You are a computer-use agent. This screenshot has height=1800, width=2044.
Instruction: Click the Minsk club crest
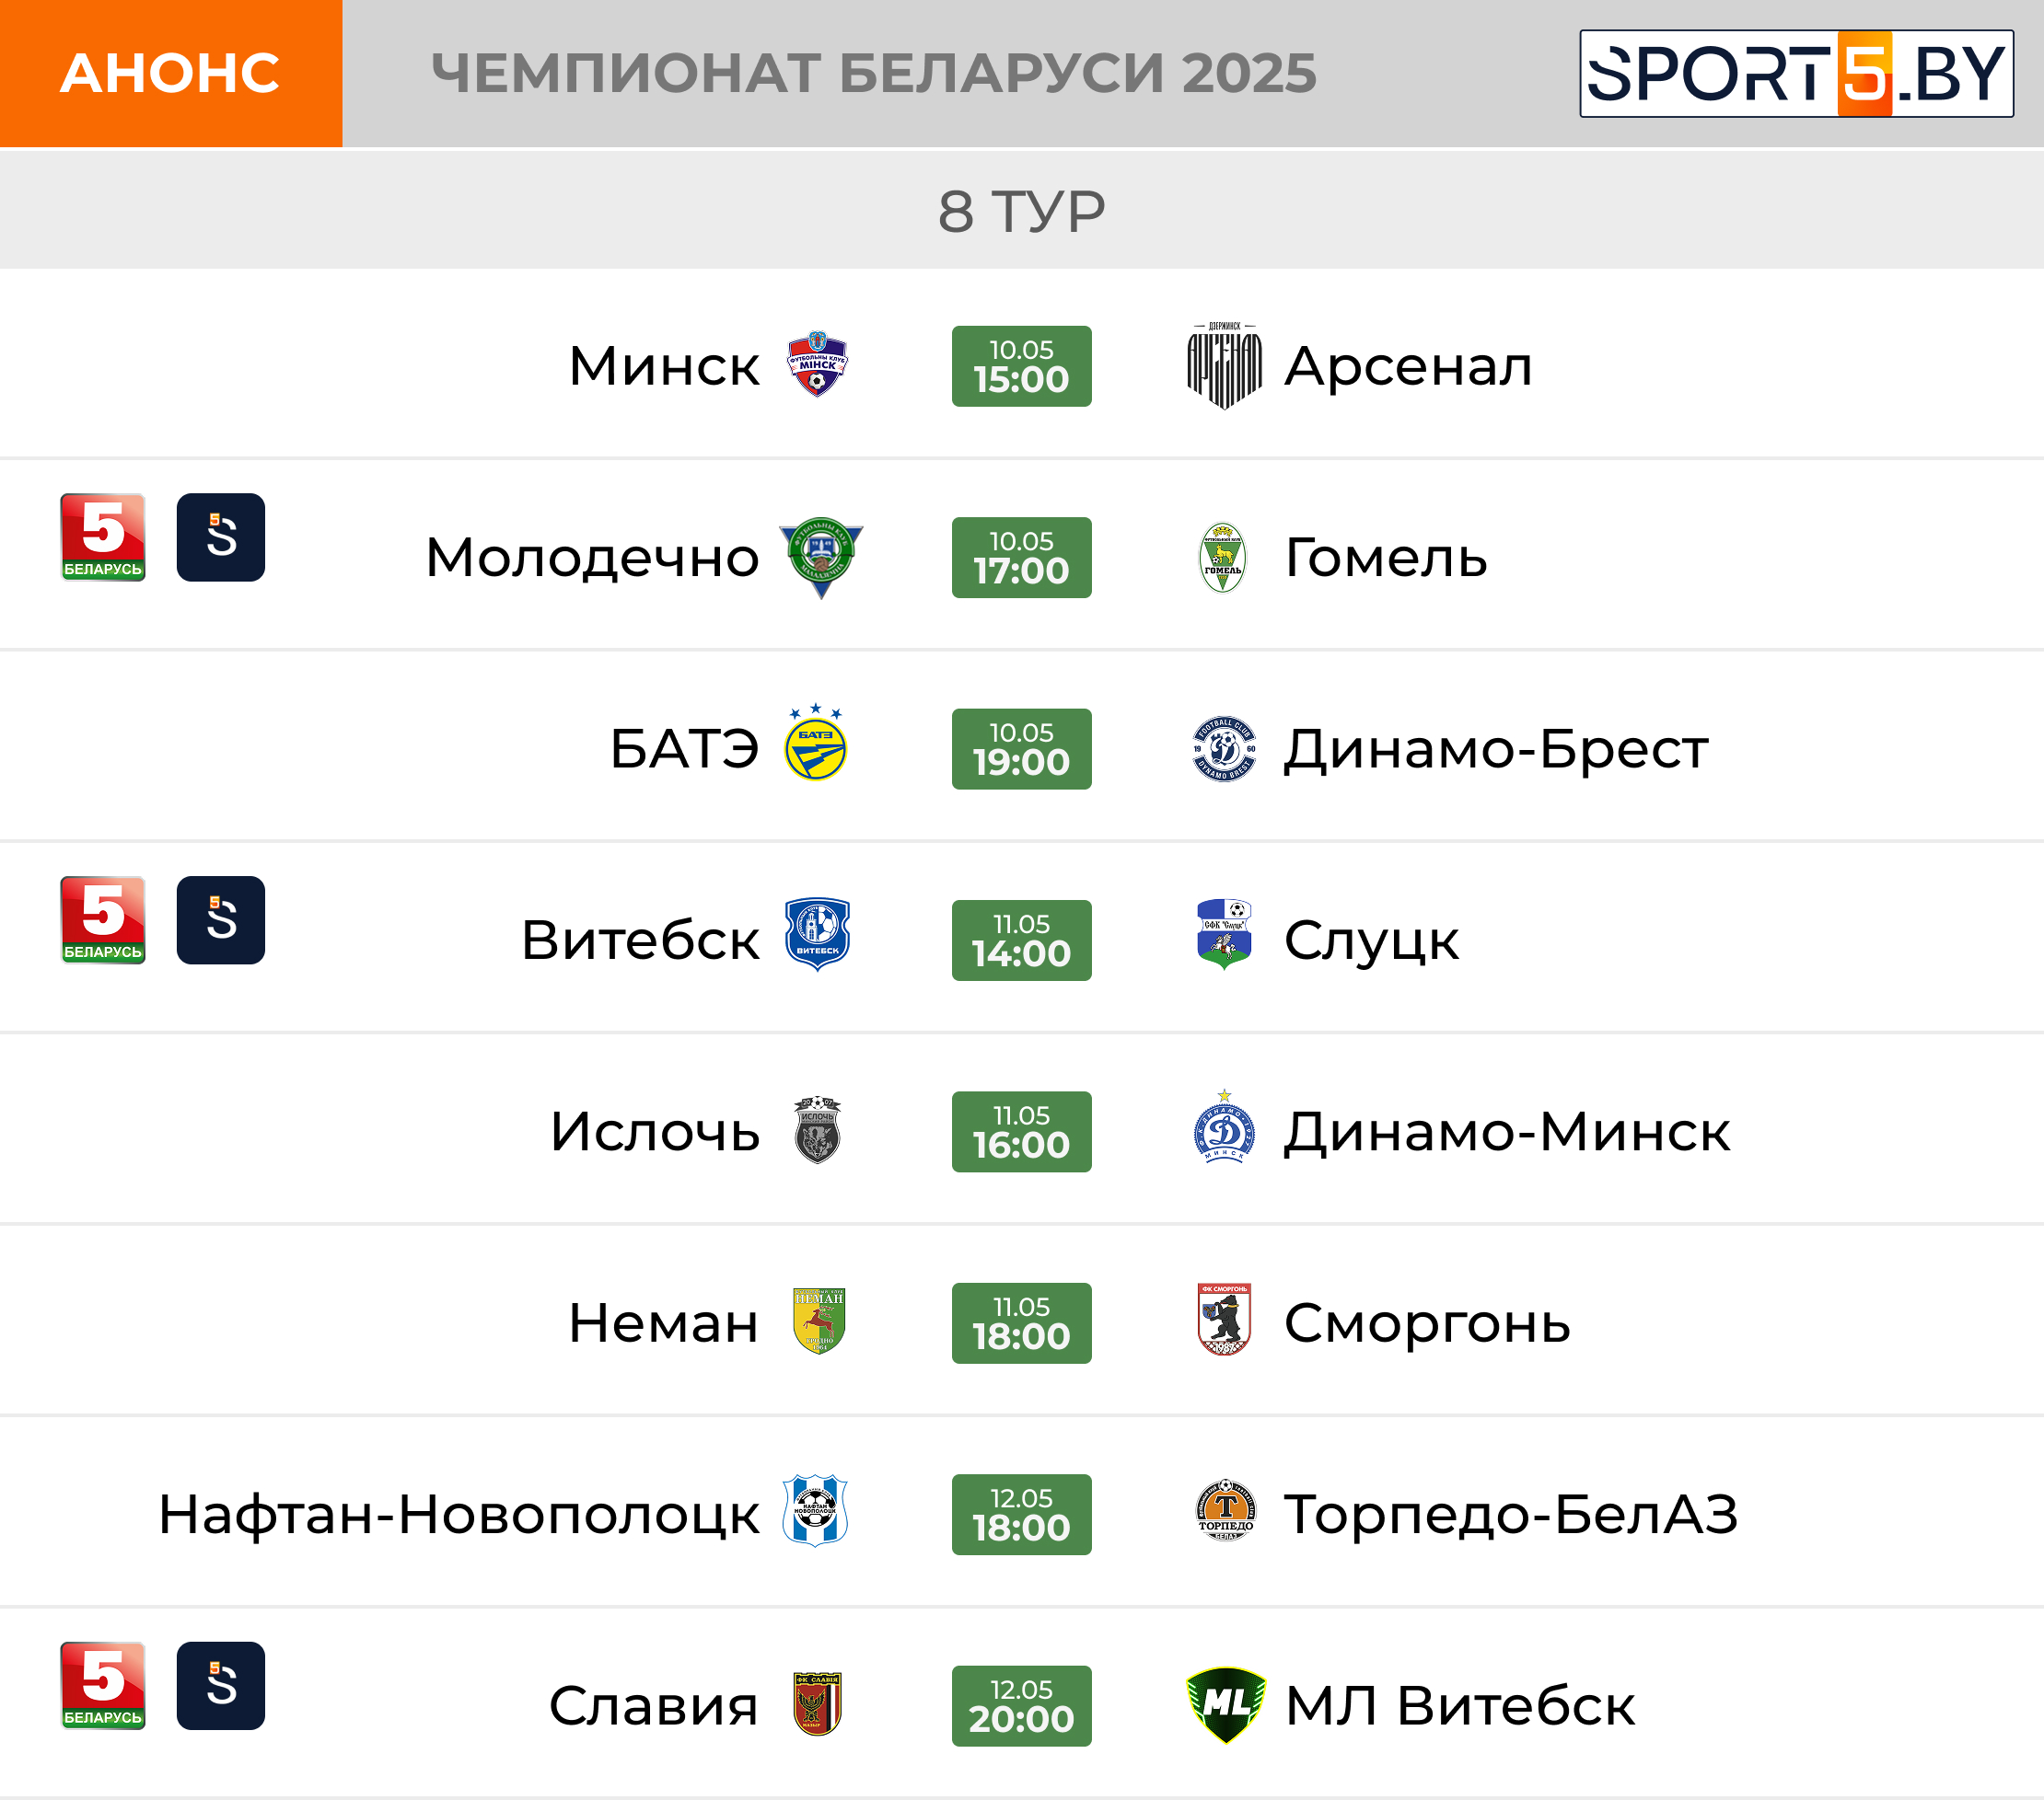click(817, 363)
